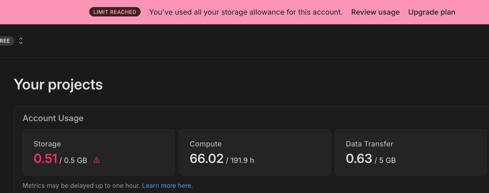Click the storage allowance banner message
This screenshot has width=489, height=193.
coord(246,12)
